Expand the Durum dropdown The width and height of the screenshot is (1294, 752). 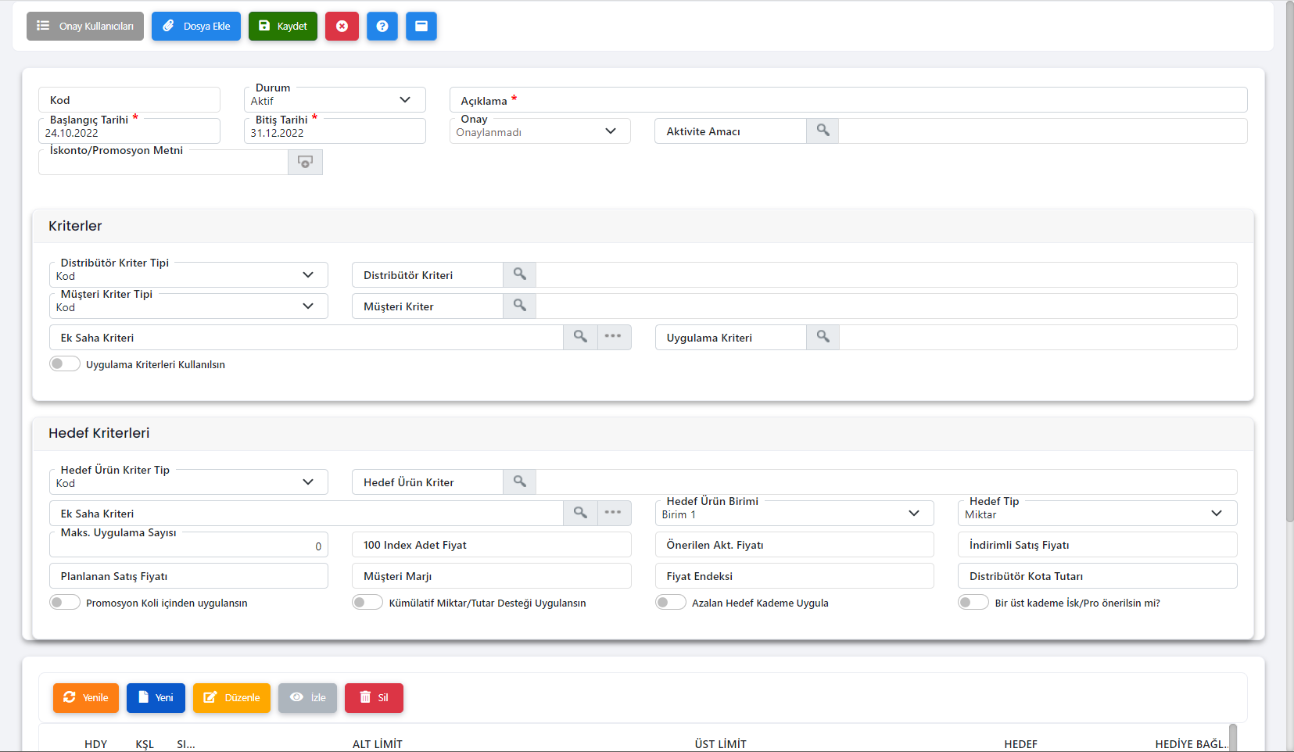pyautogui.click(x=405, y=100)
